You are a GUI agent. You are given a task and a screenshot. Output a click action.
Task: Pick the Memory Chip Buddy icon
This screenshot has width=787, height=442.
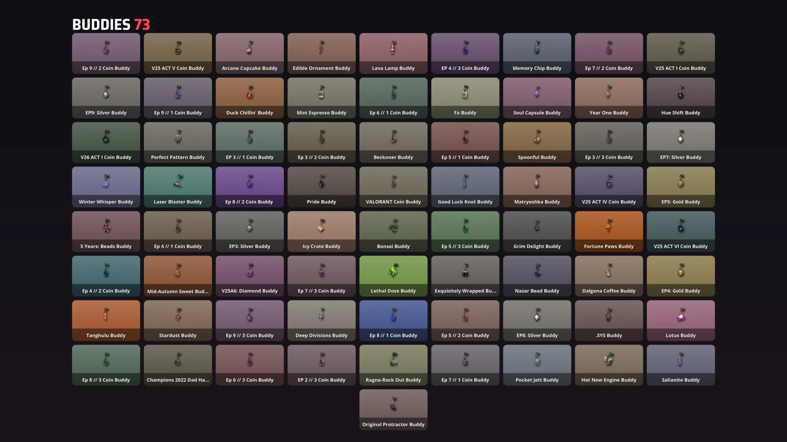[x=537, y=48]
